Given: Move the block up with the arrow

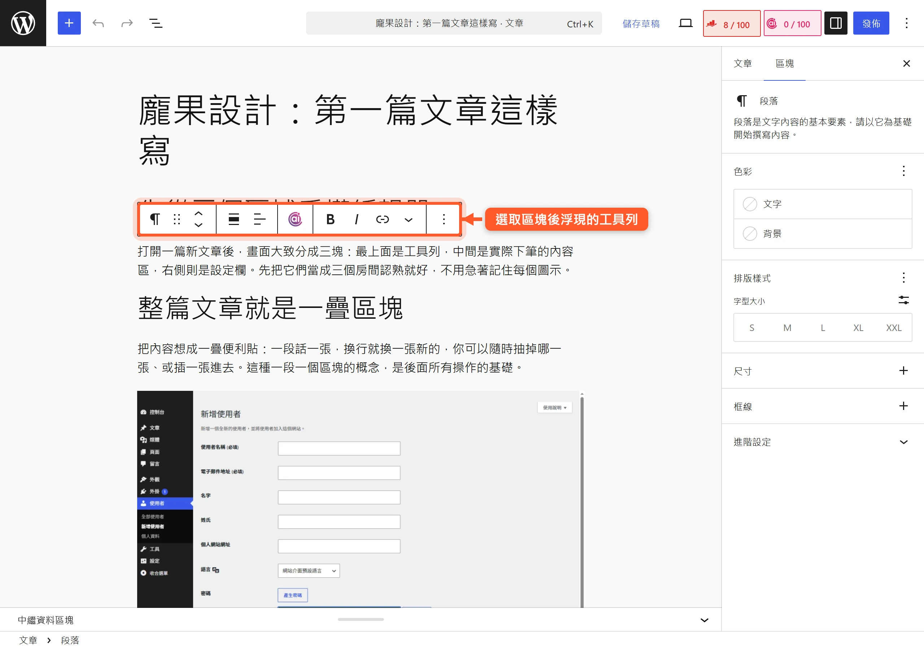Looking at the screenshot, I should point(199,213).
